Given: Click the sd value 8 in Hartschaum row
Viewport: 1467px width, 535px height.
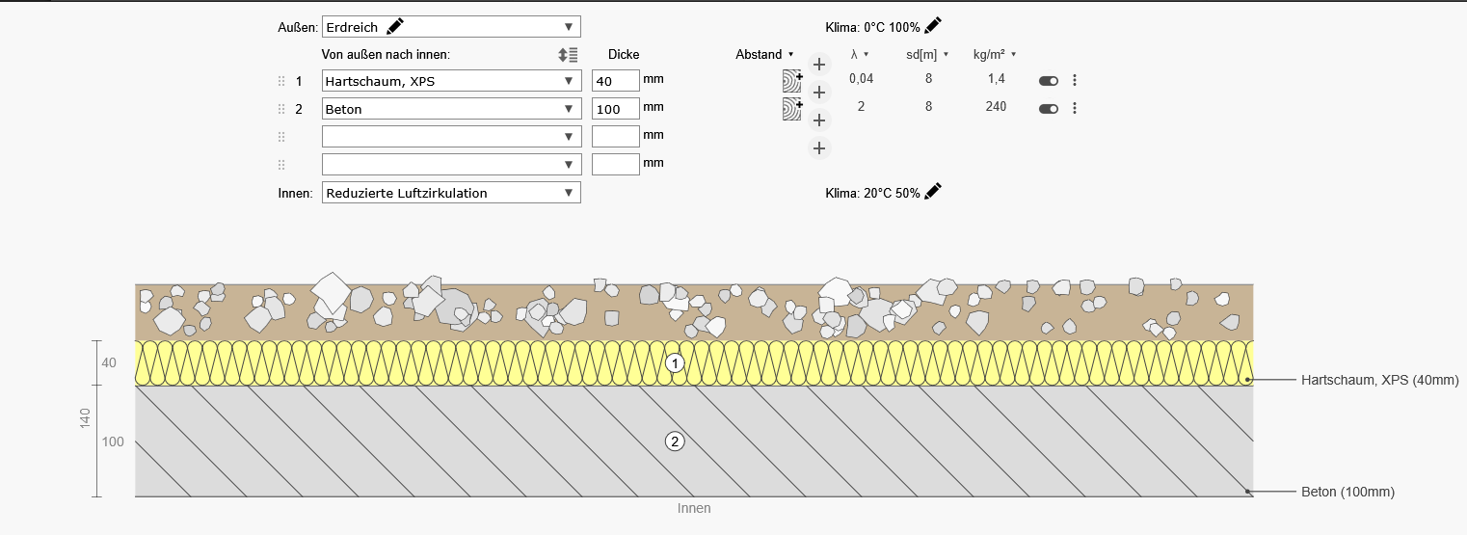Looking at the screenshot, I should pos(928,79).
